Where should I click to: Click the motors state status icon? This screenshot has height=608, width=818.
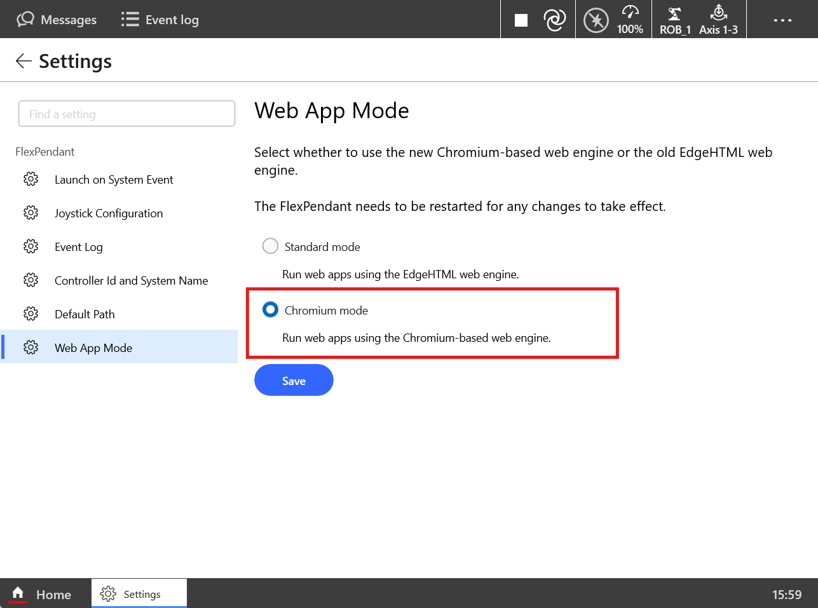click(x=596, y=20)
